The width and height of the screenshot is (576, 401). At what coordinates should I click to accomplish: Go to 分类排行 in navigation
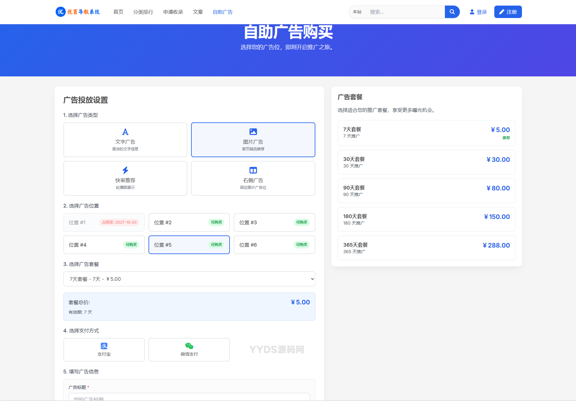pos(143,12)
